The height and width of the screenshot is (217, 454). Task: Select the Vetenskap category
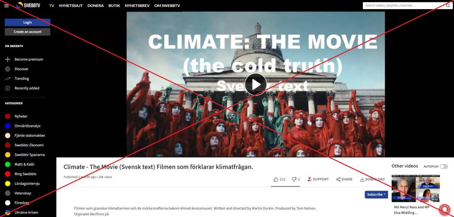[x=23, y=193]
